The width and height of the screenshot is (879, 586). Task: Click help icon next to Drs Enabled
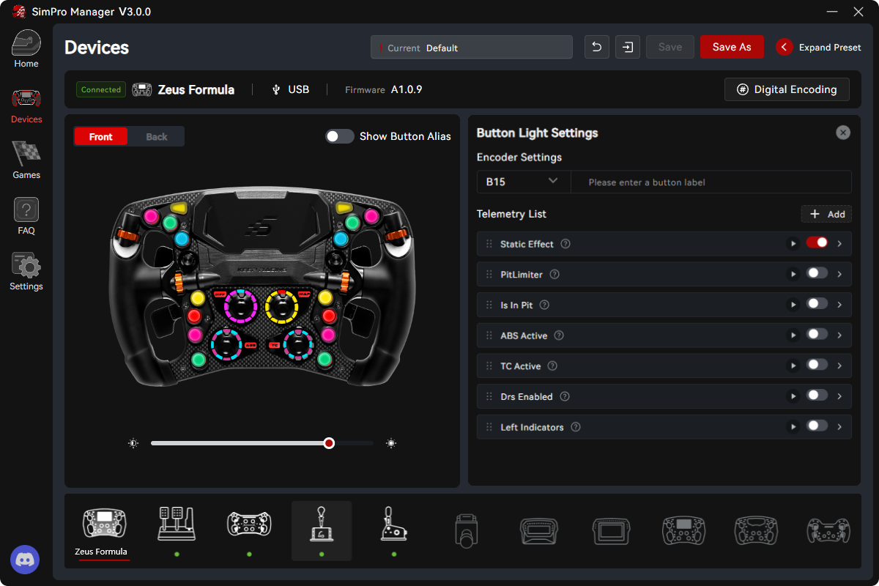[565, 396]
